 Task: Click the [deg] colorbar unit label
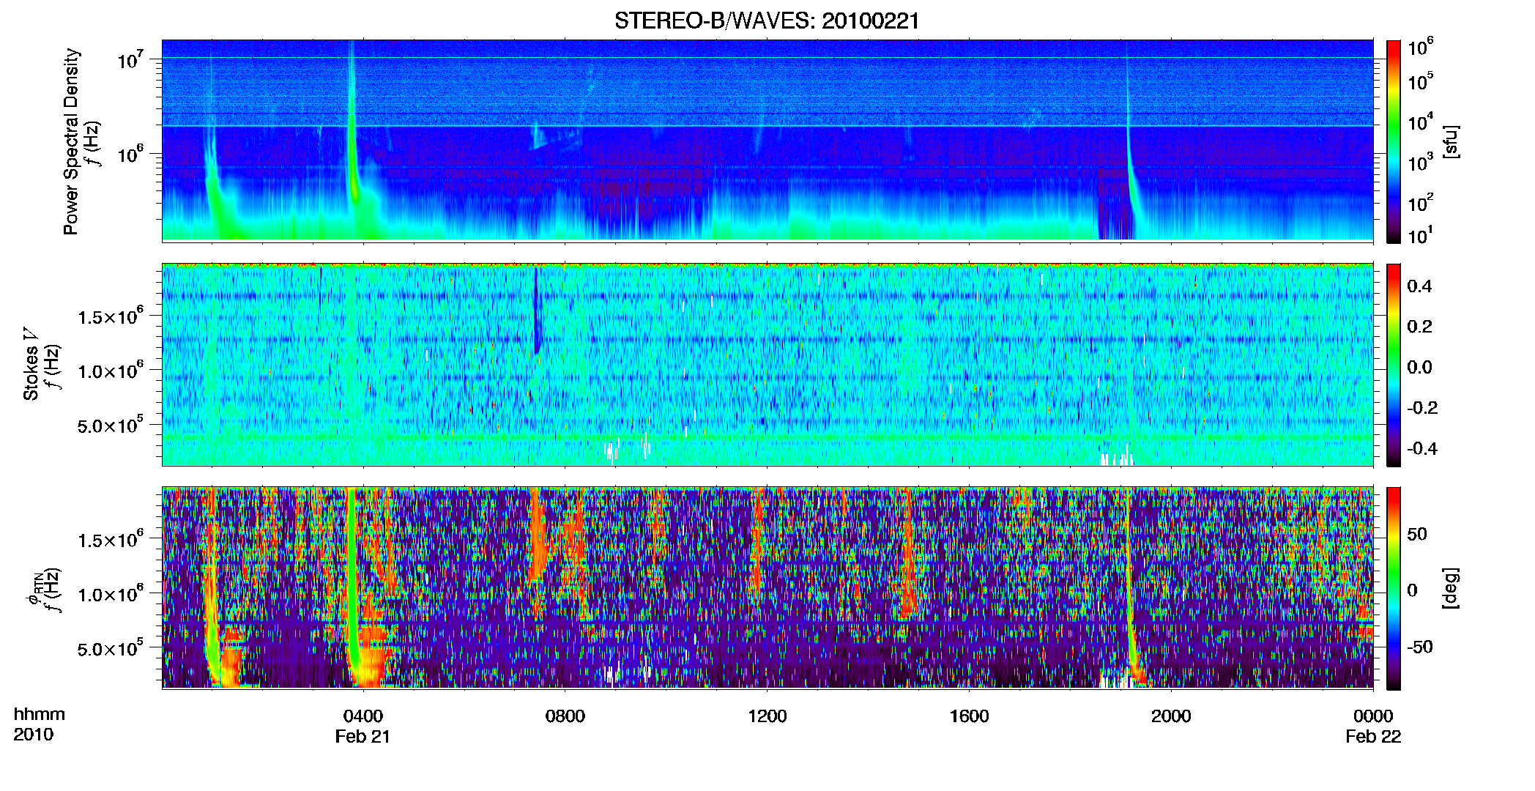[1451, 588]
